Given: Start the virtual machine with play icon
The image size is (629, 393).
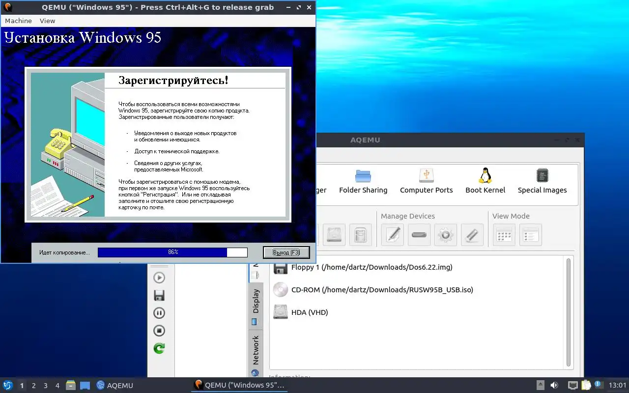Looking at the screenshot, I should (x=159, y=278).
